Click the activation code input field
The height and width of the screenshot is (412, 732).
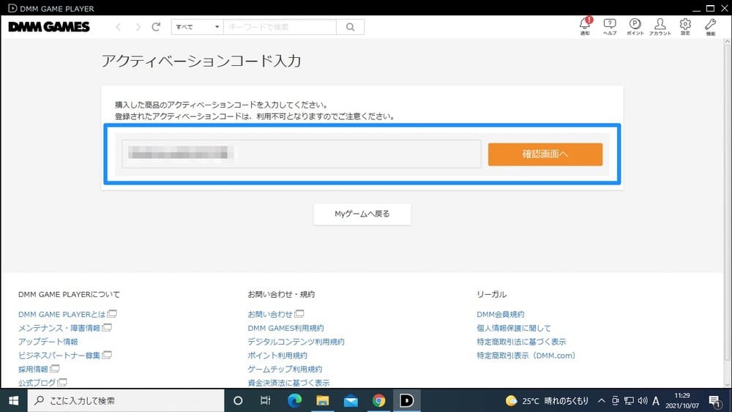tap(301, 154)
